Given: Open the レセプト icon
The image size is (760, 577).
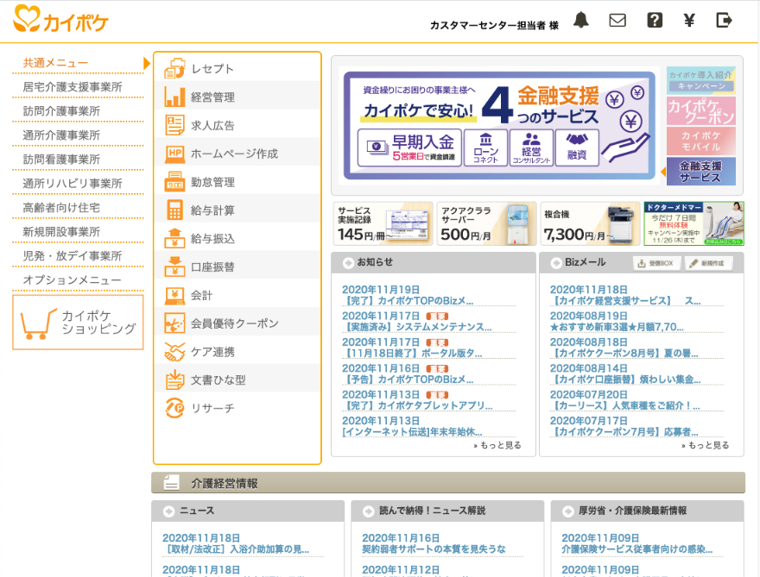Looking at the screenshot, I should (174, 68).
